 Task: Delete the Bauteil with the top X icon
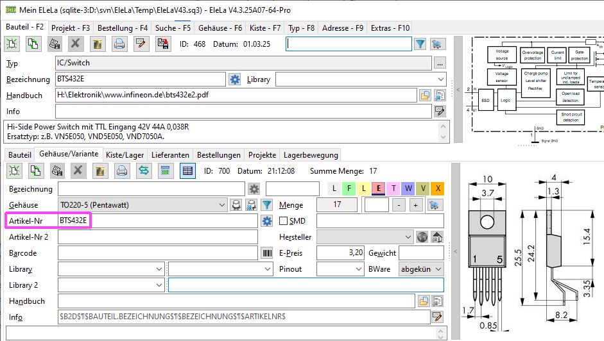[x=76, y=44]
